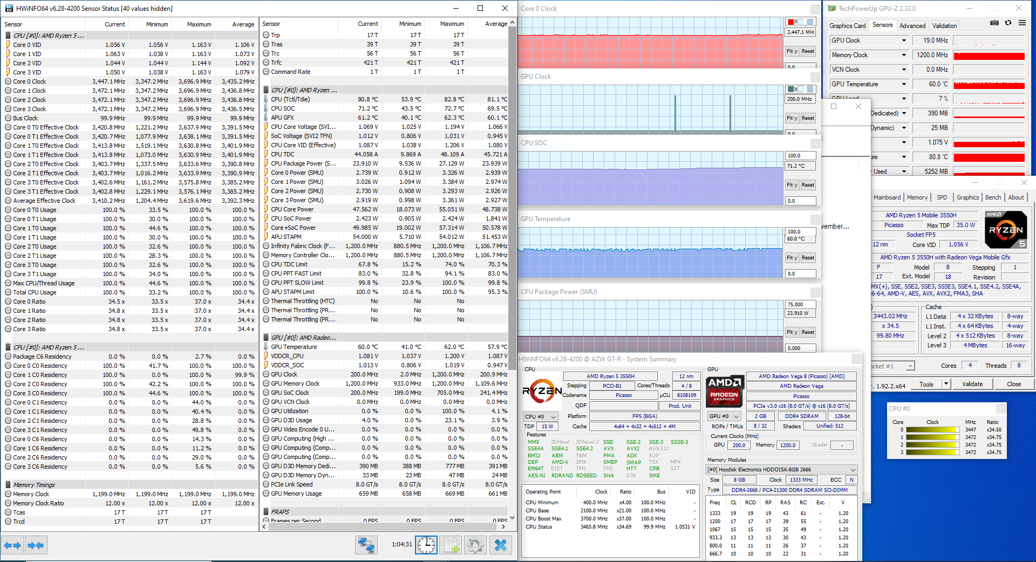The width and height of the screenshot is (1036, 562).
Task: Click the red color swatch of Core 0 Clock graph
Action: [792, 22]
